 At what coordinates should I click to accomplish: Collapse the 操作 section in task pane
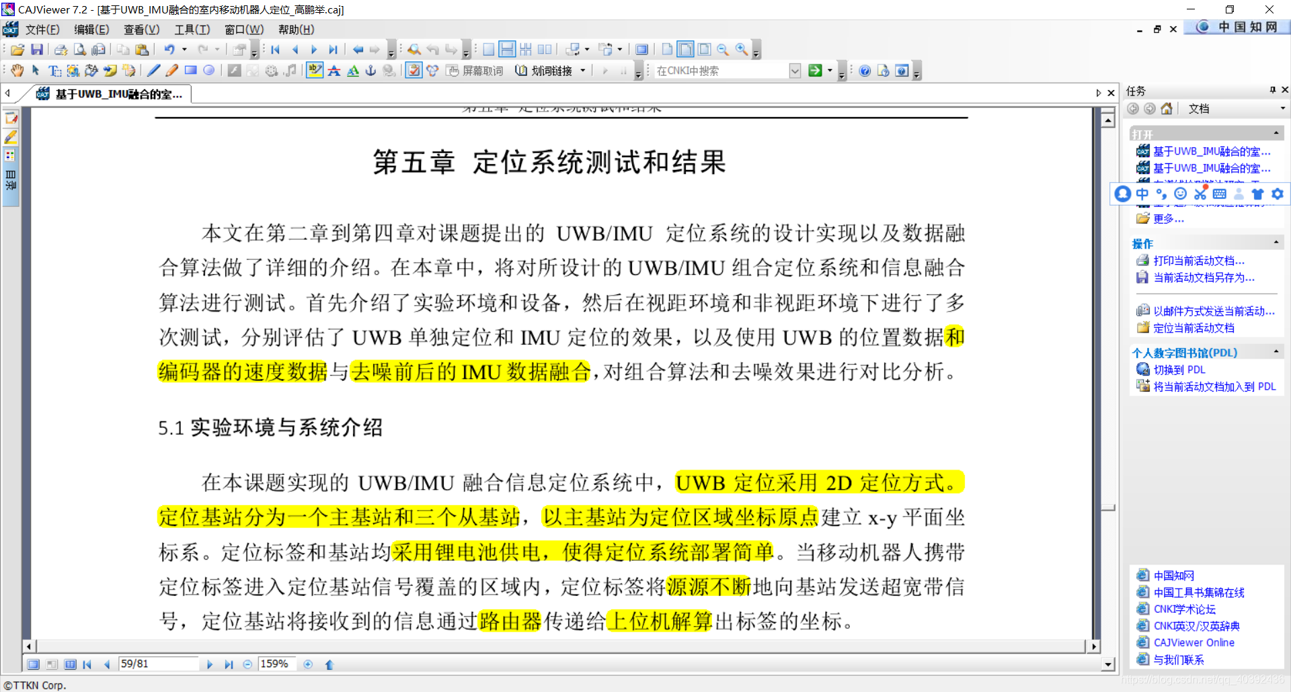click(x=1276, y=242)
